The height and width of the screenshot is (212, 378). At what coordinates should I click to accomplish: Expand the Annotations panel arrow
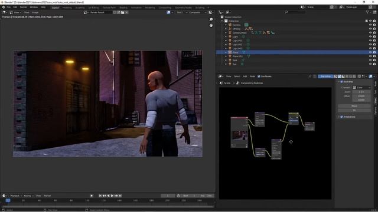[x=338, y=117]
